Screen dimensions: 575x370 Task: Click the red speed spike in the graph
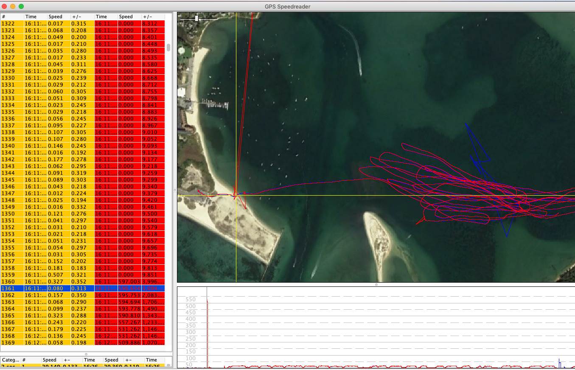pyautogui.click(x=208, y=310)
